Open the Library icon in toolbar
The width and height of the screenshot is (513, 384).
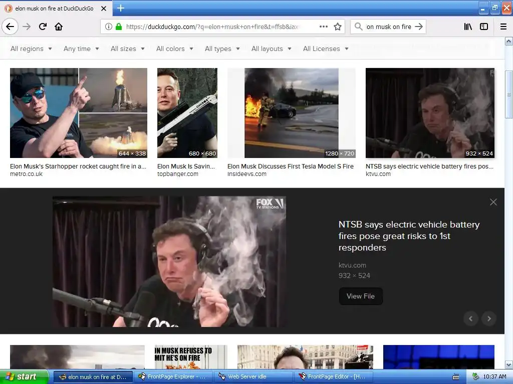[x=468, y=26]
